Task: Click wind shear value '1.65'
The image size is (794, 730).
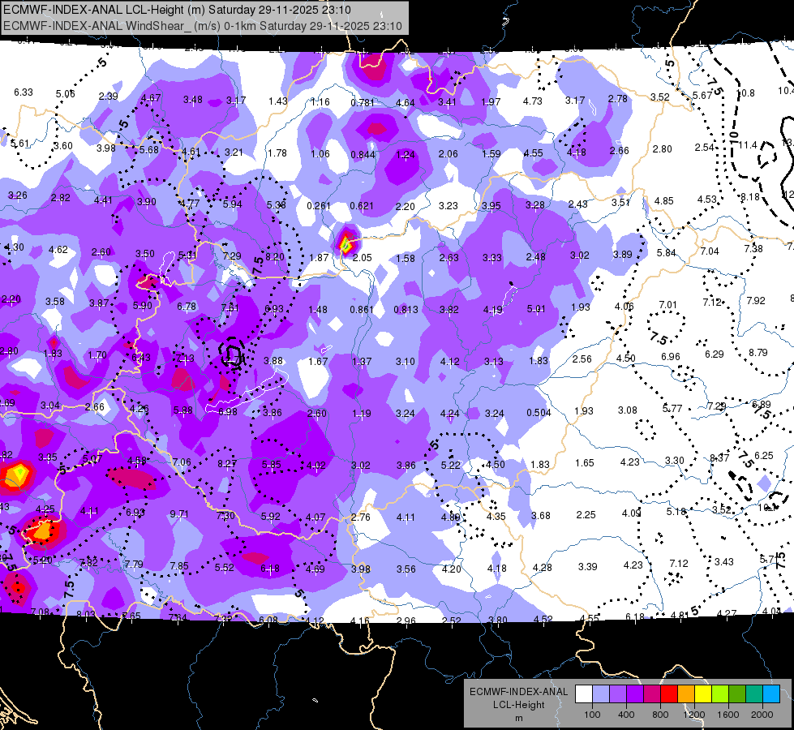Action: 585,462
